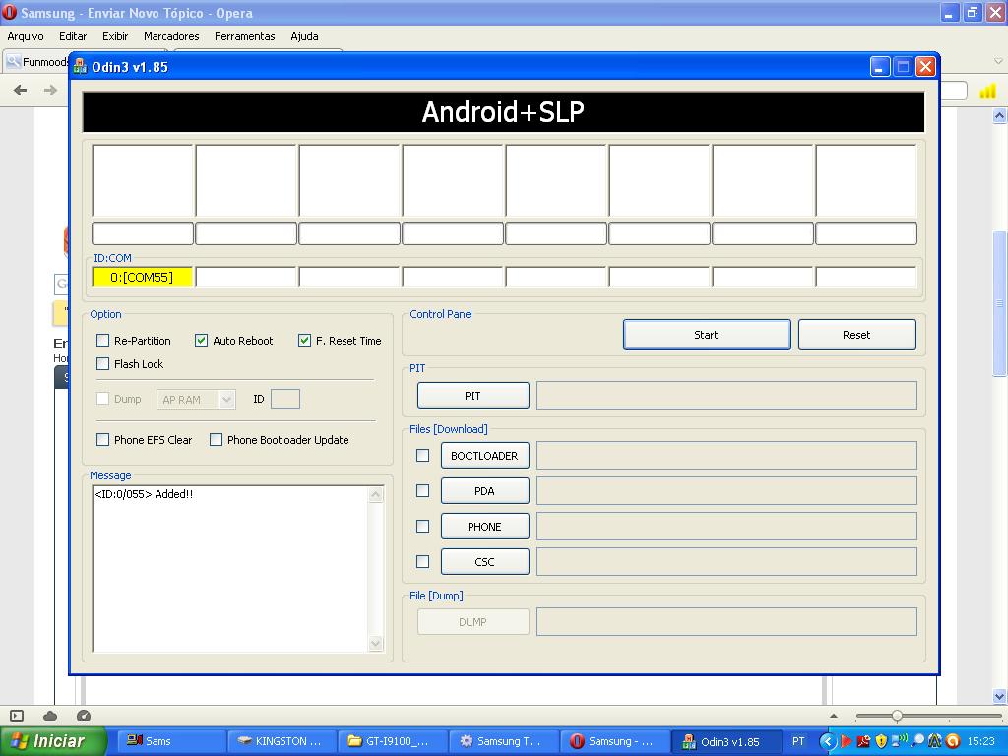Switch to the Funmoods tab in Opera
This screenshot has width=1008, height=756.
click(x=37, y=62)
